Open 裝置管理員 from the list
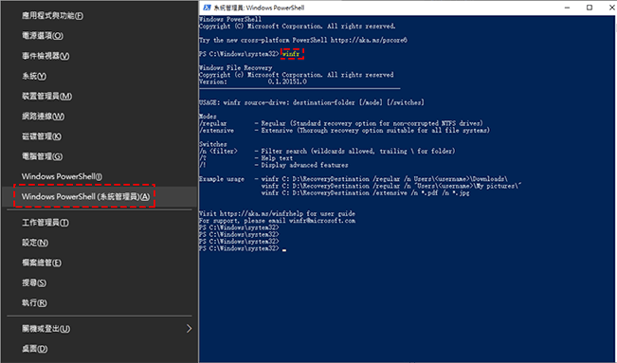This screenshot has width=617, height=363. click(46, 96)
